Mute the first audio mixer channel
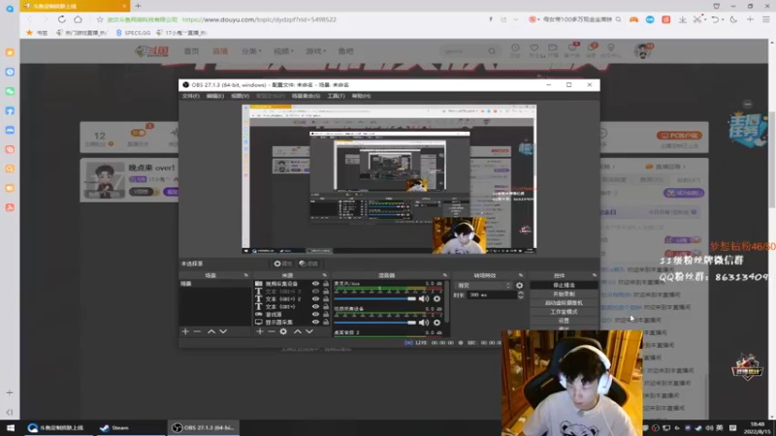 pos(424,298)
